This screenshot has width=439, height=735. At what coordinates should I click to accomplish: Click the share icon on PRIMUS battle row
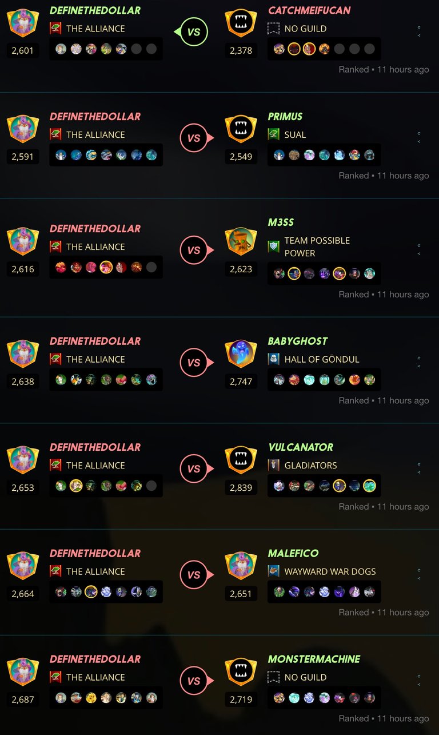click(419, 141)
